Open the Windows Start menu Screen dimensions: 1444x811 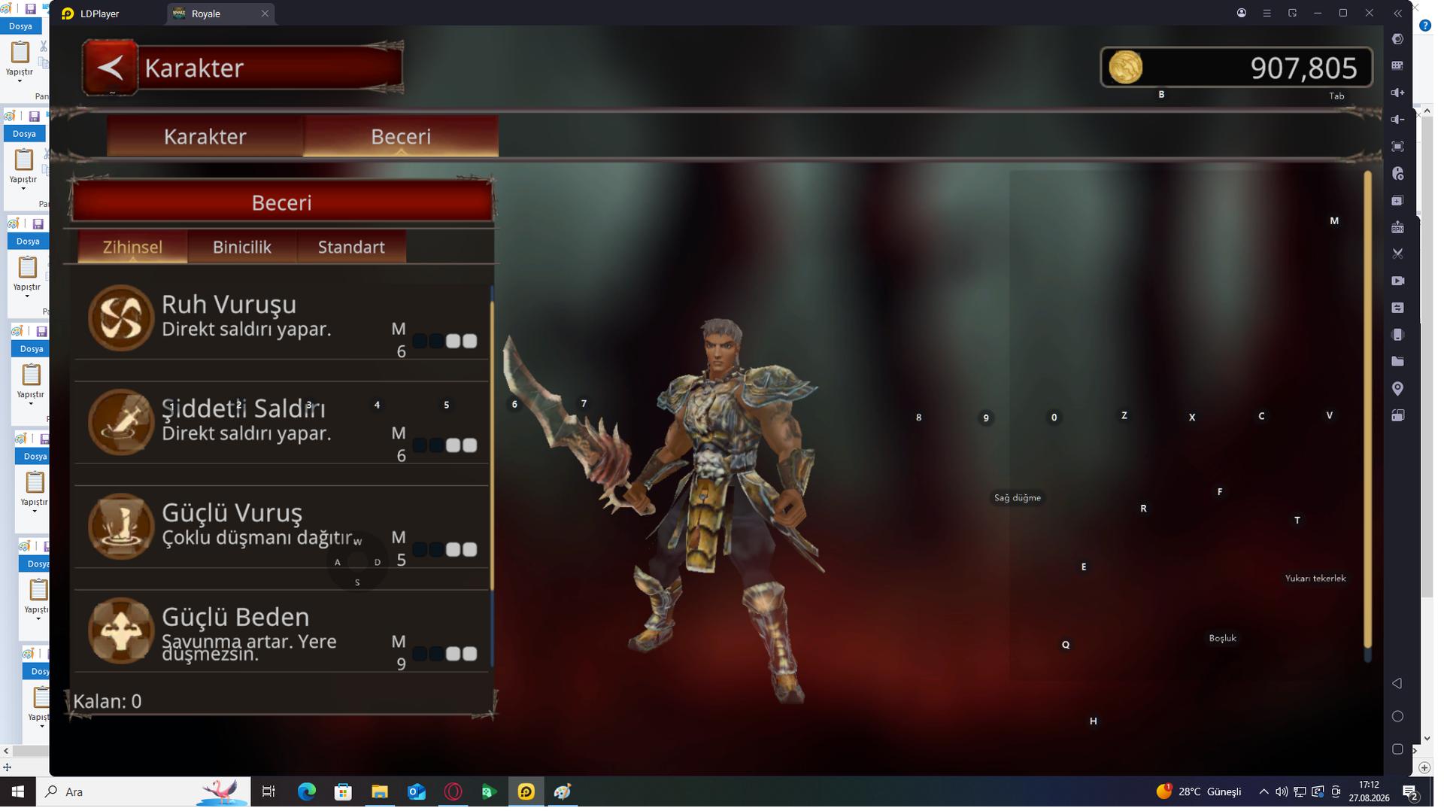18,792
